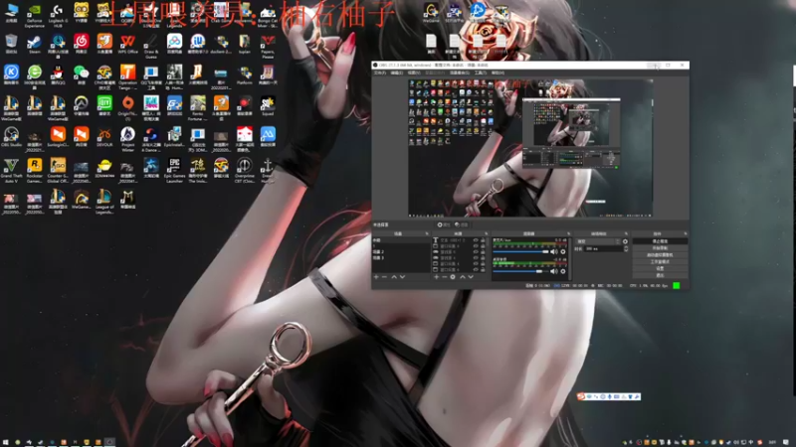Click 停止推流 button in controls
Image resolution: width=796 pixels, height=447 pixels.
660,241
